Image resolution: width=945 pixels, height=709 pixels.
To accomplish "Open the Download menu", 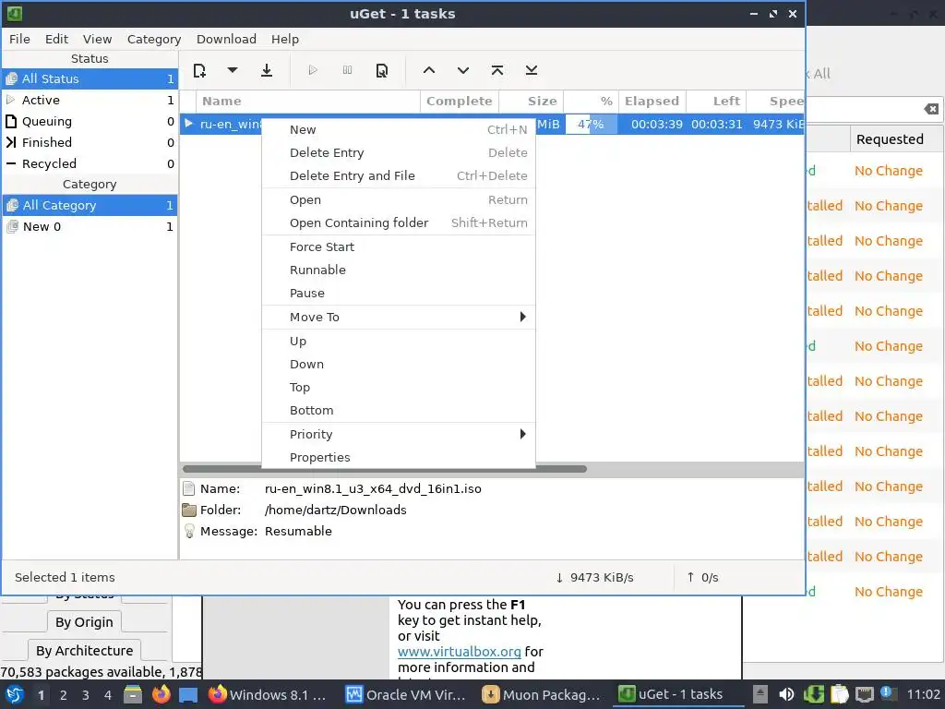I will click(226, 39).
